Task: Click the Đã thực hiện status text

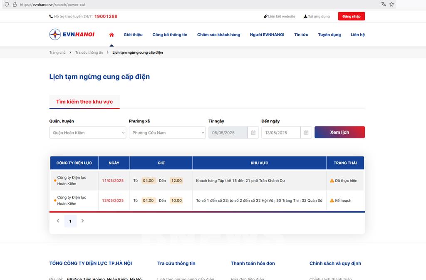Action: 346,181
